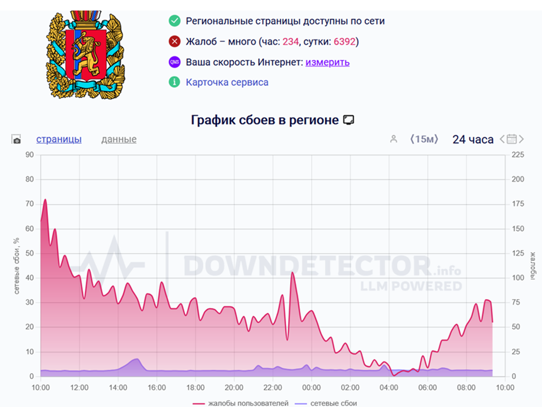Screen dimensions: 542x407
Task: Click the 04:00 time axis label
Action: pyautogui.click(x=389, y=388)
